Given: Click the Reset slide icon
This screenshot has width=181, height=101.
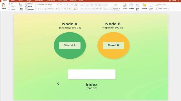Looking at the screenshot, I should [27, 7].
